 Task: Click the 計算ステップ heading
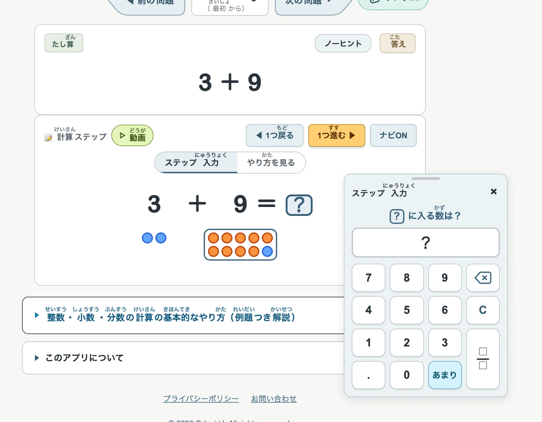point(76,135)
